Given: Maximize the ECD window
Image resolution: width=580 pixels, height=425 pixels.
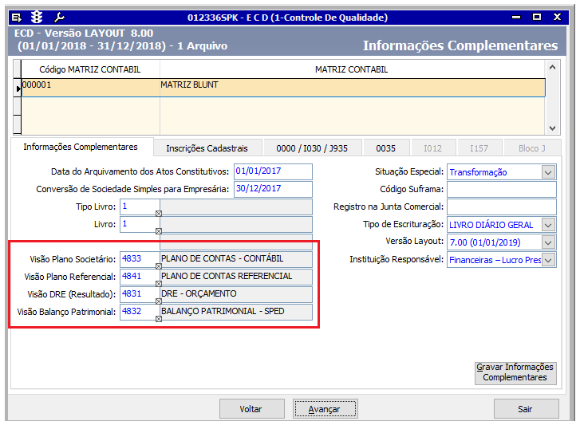Looking at the screenshot, I should [x=537, y=17].
